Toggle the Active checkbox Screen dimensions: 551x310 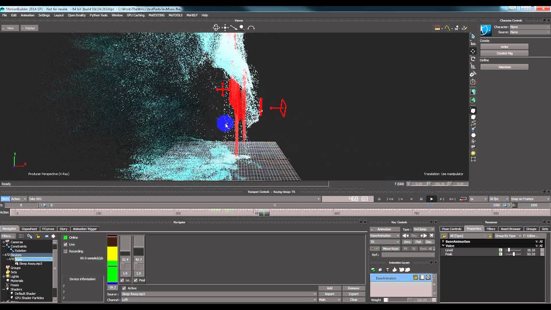click(124, 288)
